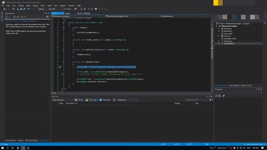267x150 pixels.
Task: Click the Save All icon in the toolbar
Action: pos(24,9)
